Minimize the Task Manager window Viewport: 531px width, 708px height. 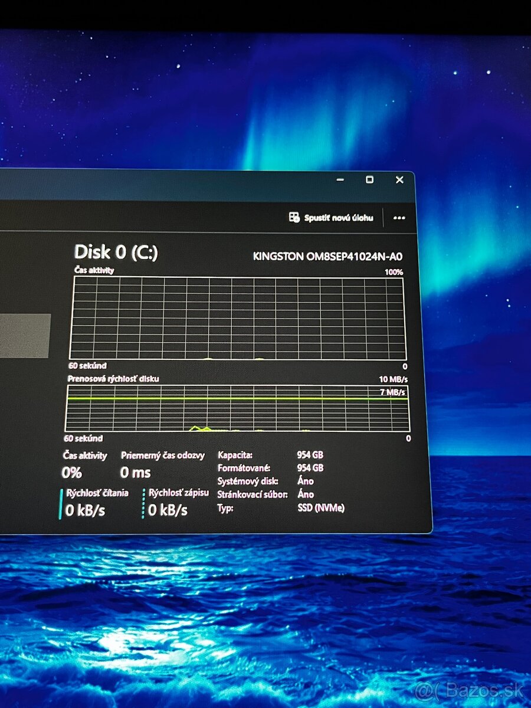(x=340, y=180)
